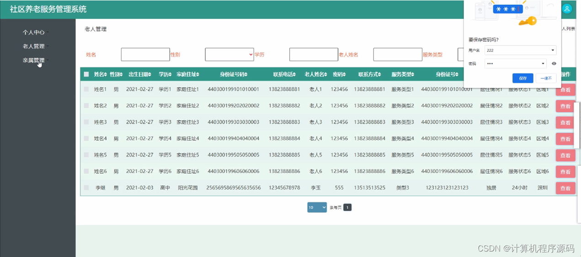
Task: Open the 密码 field dropdown arrow
Action: point(543,64)
